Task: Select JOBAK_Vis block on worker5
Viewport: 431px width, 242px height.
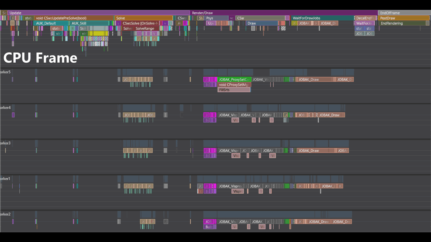Action: (x=260, y=79)
